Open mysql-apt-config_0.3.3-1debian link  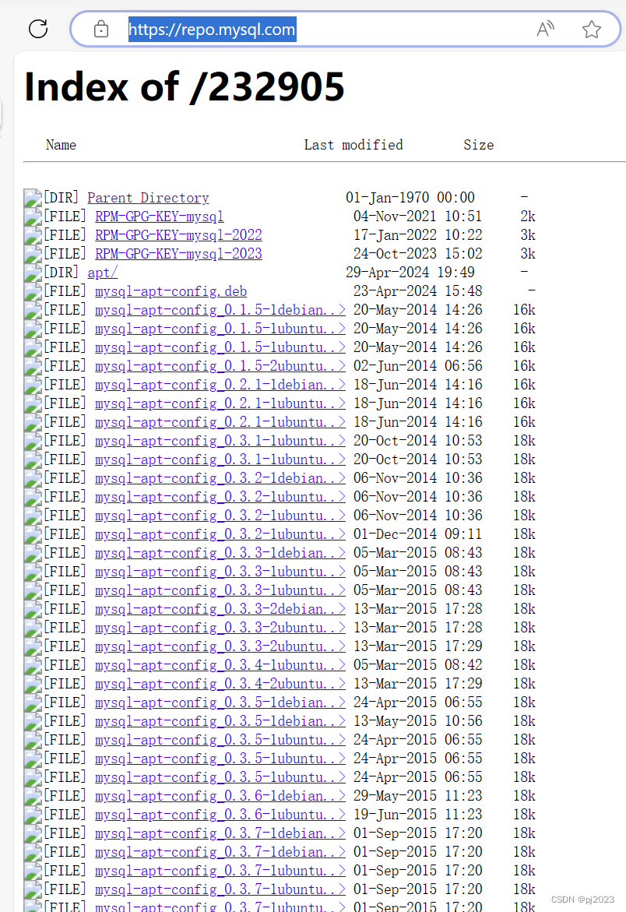220,552
